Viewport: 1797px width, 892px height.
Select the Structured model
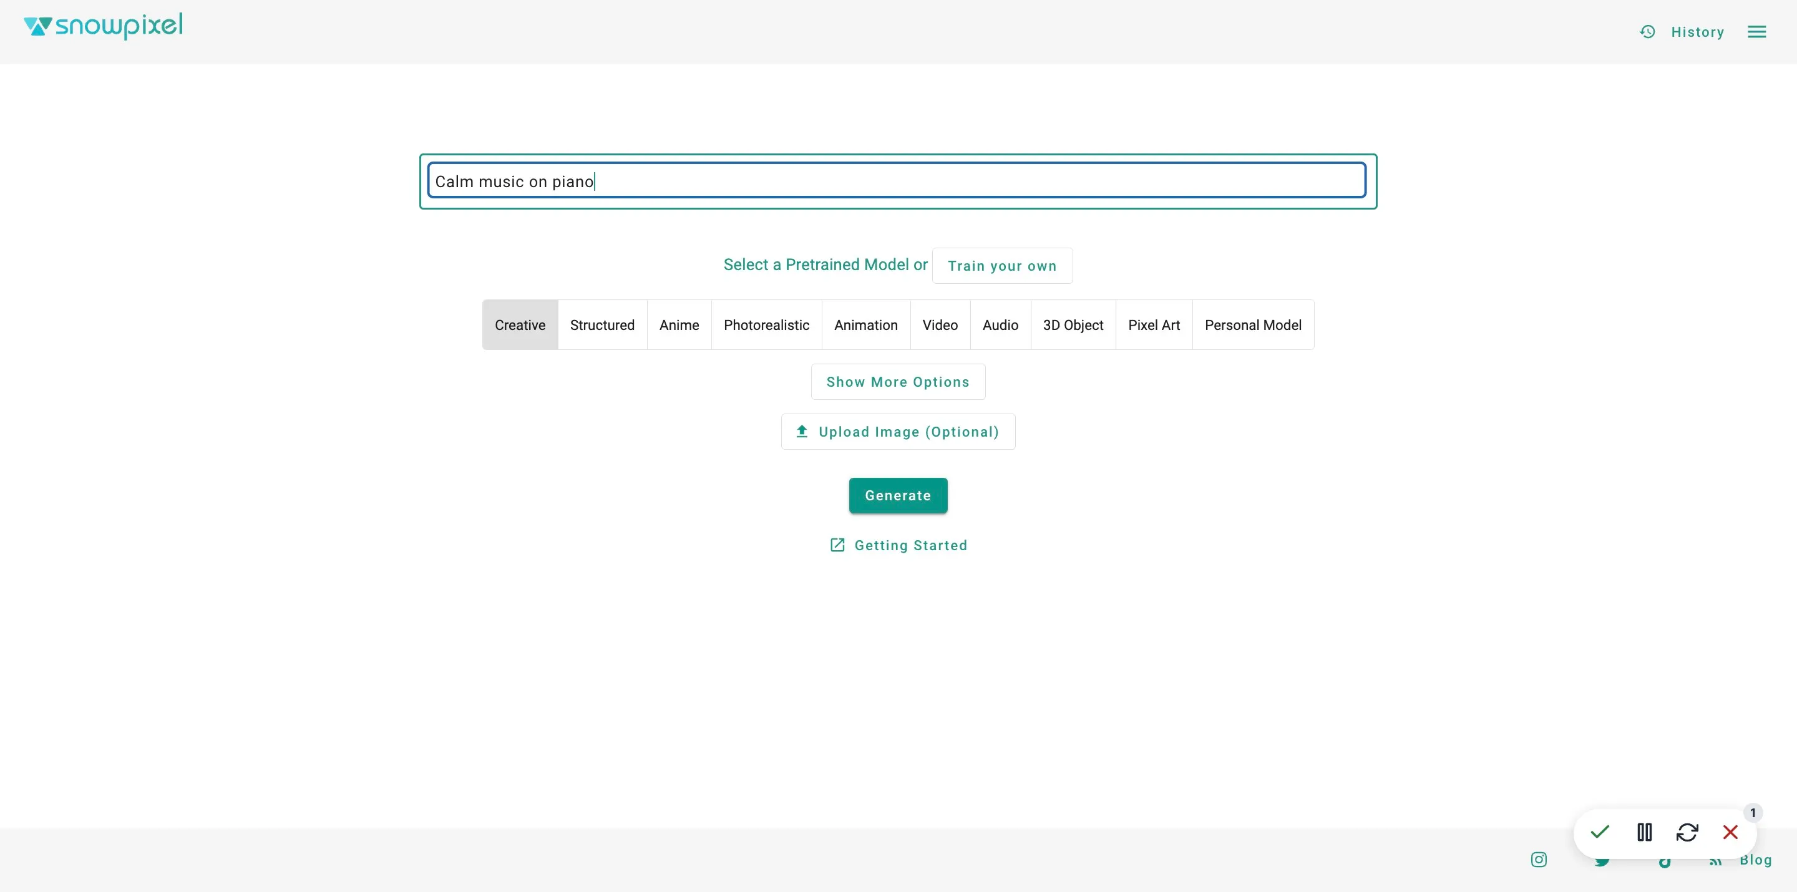coord(602,325)
